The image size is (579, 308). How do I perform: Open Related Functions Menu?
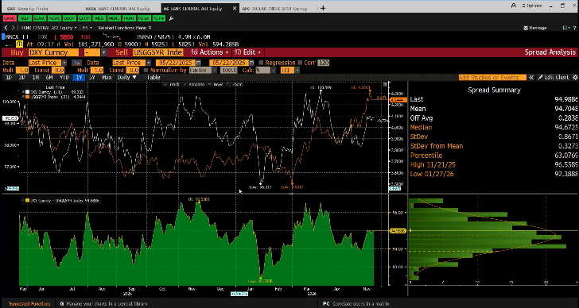(125, 28)
